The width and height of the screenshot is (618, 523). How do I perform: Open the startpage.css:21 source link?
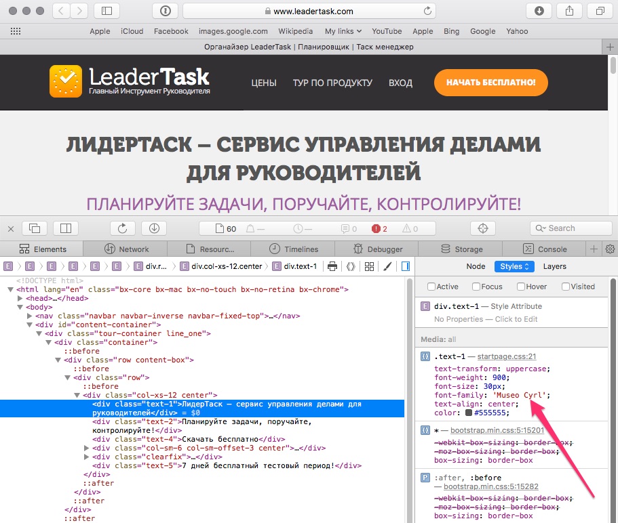pyautogui.click(x=507, y=356)
